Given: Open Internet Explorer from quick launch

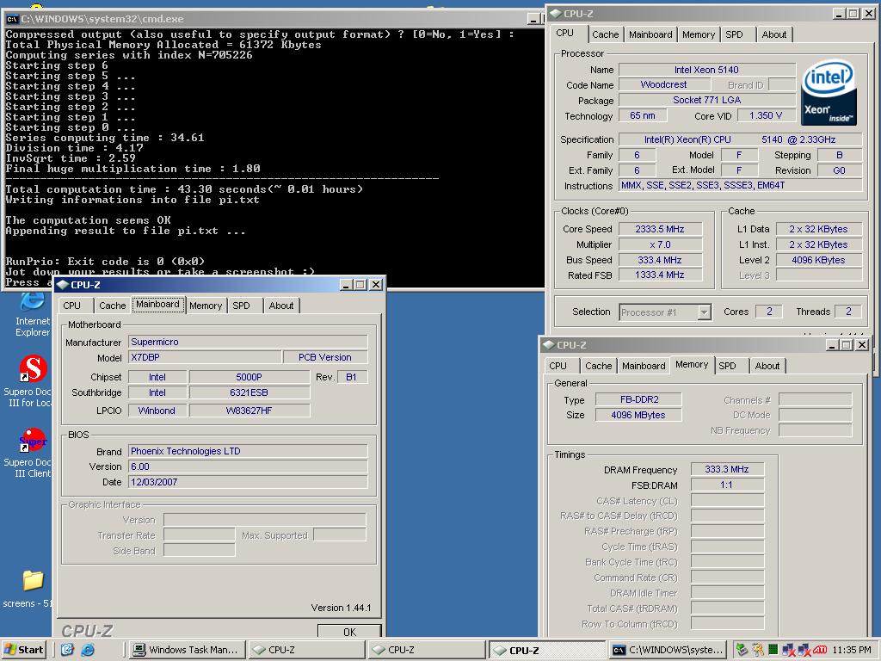Looking at the screenshot, I should (x=88, y=650).
